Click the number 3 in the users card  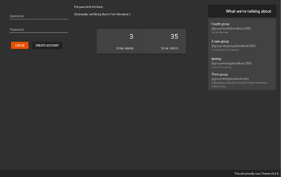131,37
